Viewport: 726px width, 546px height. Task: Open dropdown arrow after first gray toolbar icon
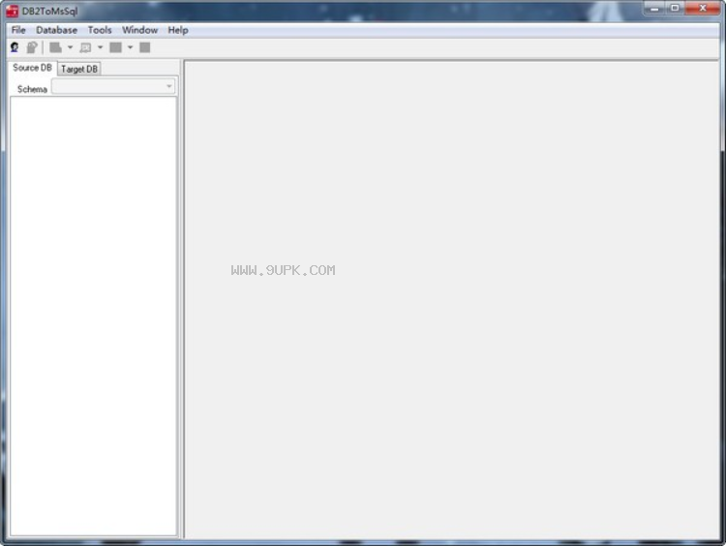point(70,47)
